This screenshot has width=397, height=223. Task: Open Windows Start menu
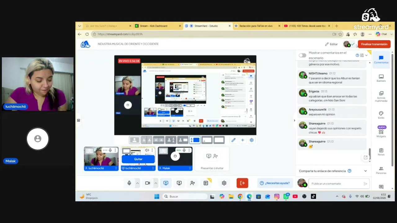coord(157,196)
